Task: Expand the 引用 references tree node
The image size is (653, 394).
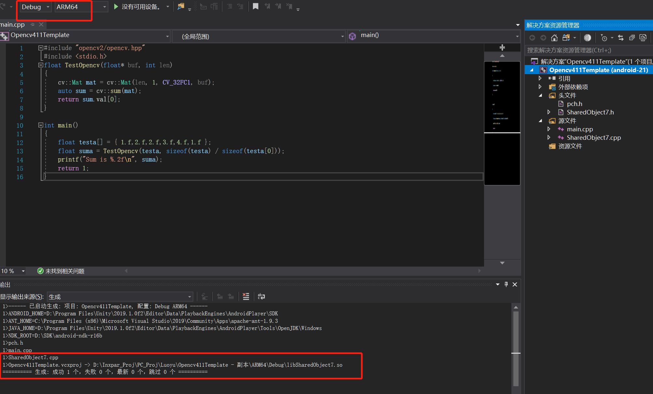Action: (540, 78)
